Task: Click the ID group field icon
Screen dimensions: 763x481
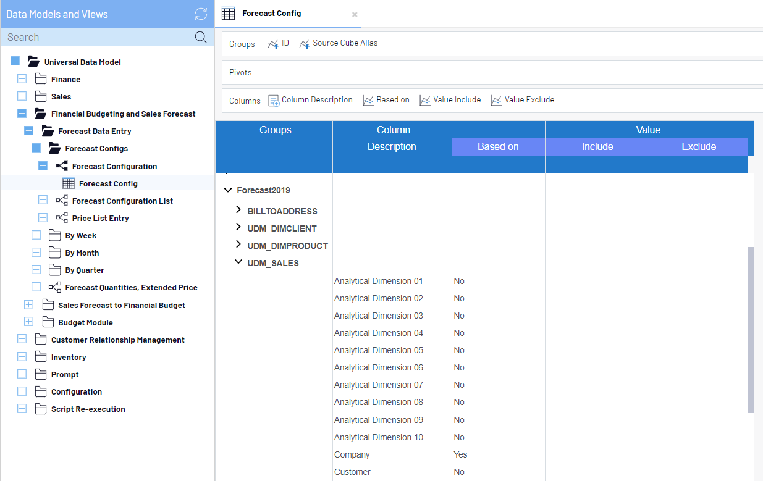Action: (x=273, y=44)
